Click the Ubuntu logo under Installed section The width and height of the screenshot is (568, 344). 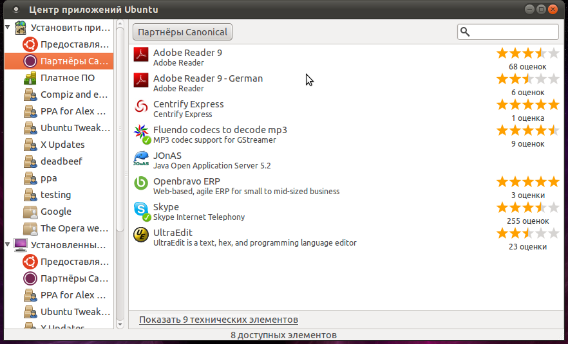30,262
